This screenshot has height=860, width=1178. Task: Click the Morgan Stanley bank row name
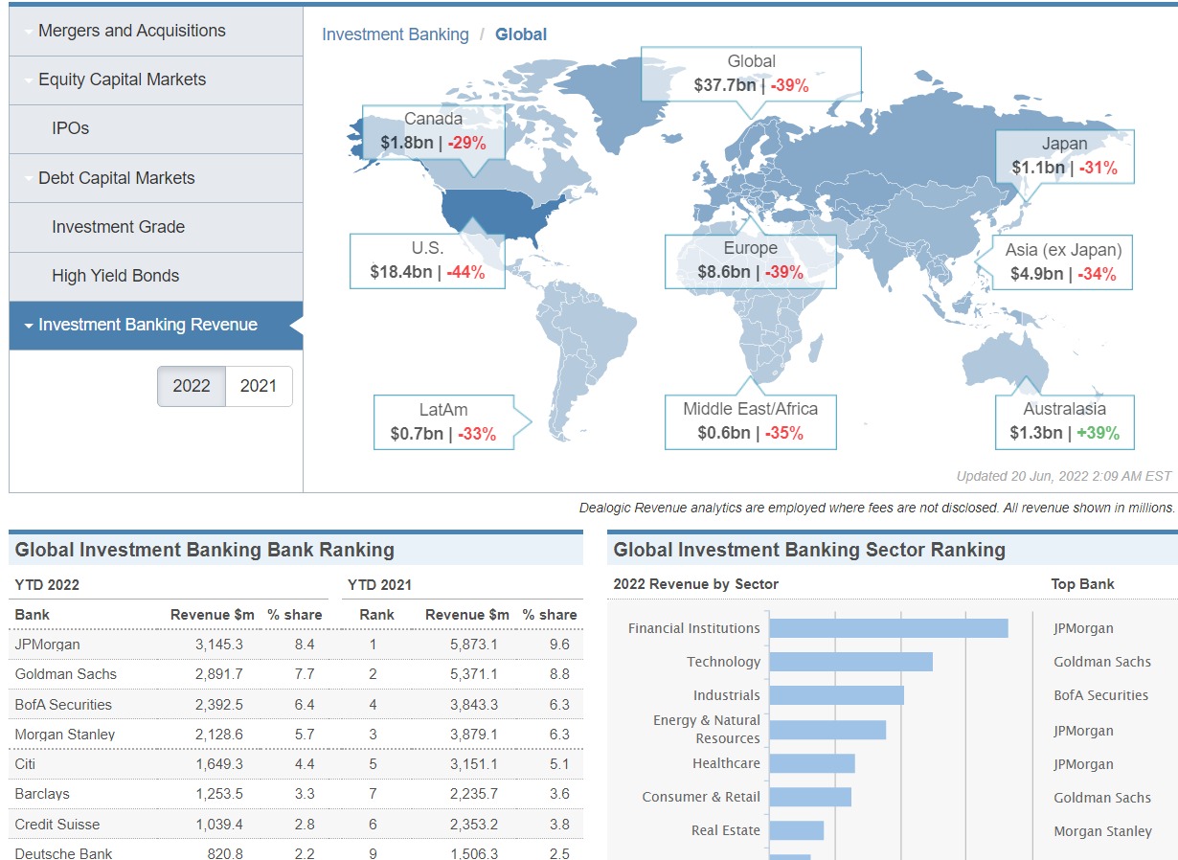click(65, 735)
